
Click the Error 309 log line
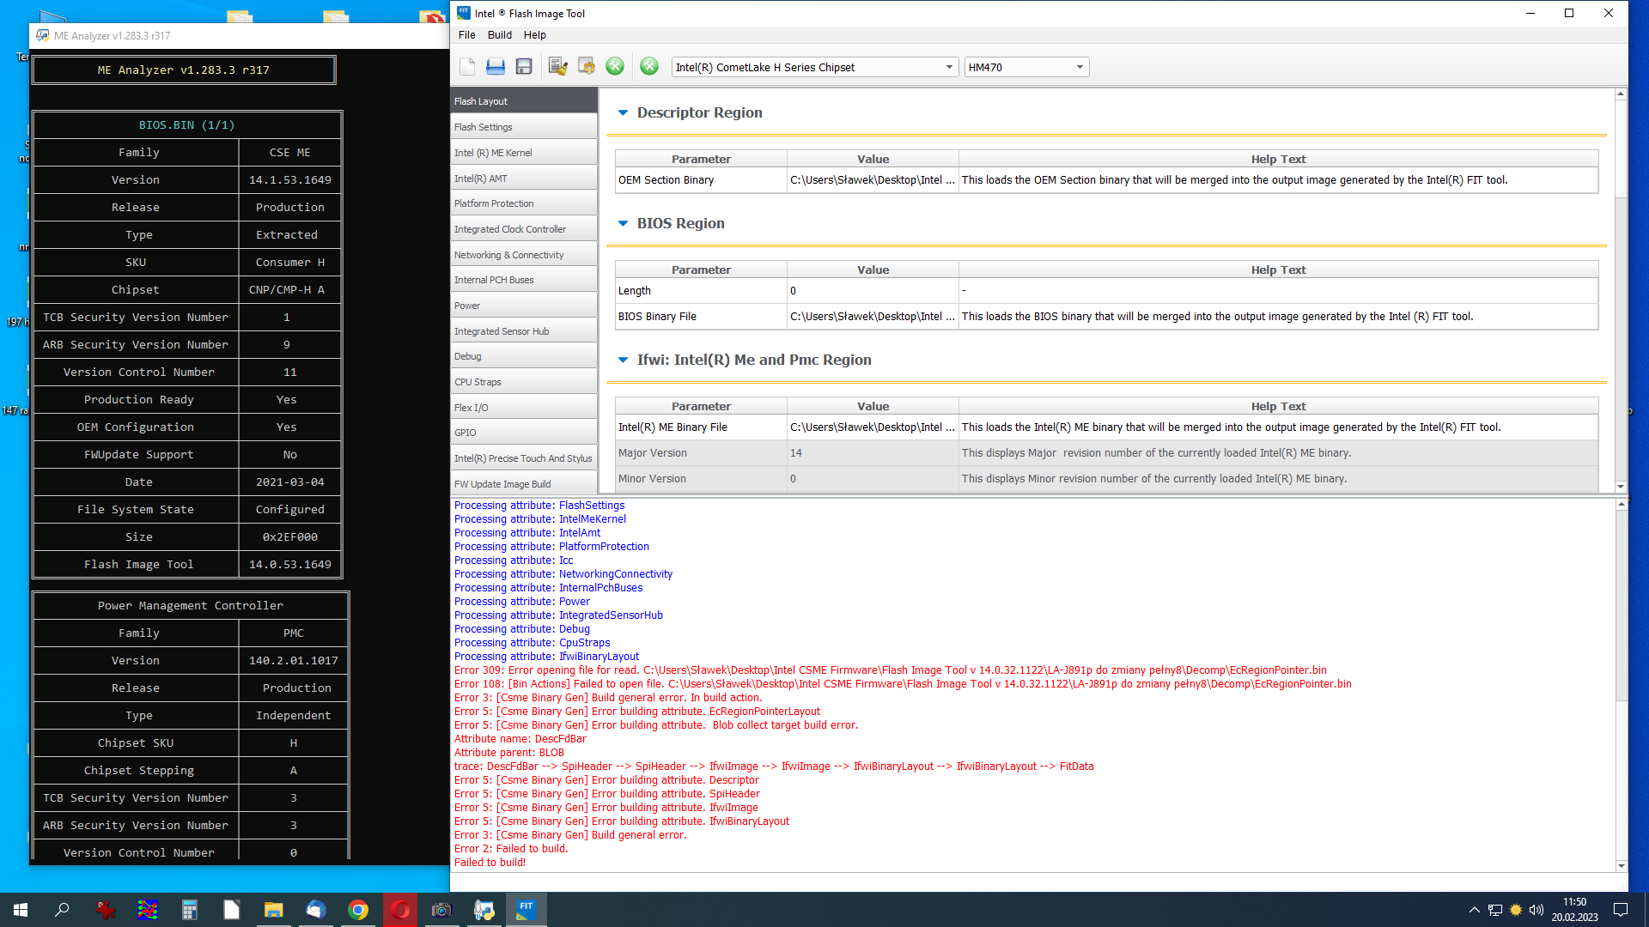coord(890,670)
